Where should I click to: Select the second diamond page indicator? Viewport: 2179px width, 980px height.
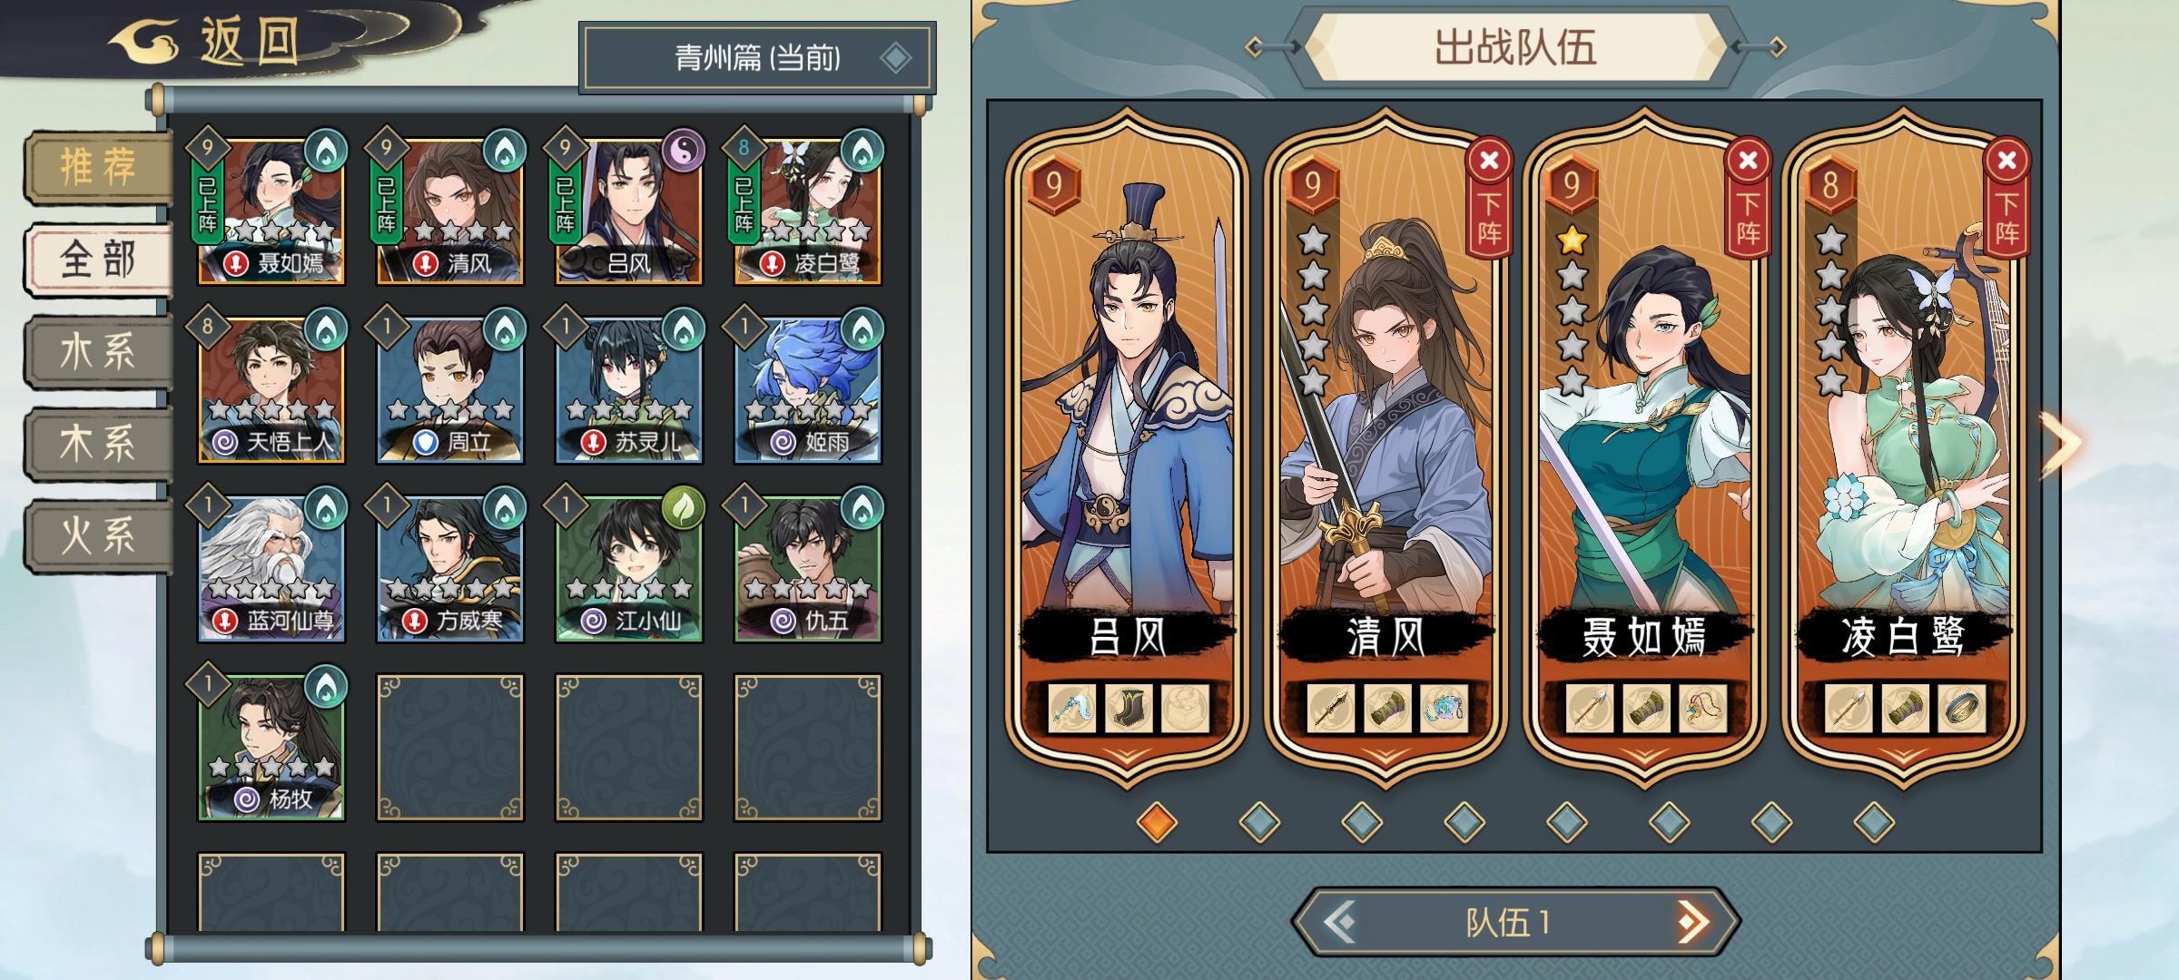tap(1259, 822)
